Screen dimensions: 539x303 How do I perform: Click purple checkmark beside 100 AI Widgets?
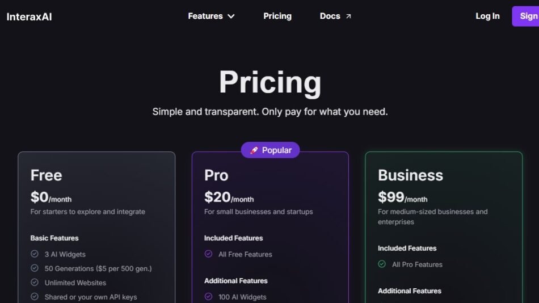(x=208, y=297)
